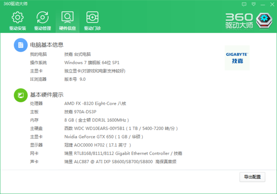
Task: Open the 驱动门诊 clinic tab
Action: click(x=92, y=21)
